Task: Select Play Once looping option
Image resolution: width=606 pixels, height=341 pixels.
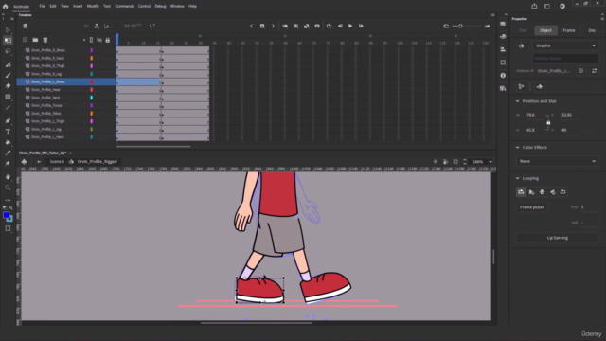Action: pos(532,192)
